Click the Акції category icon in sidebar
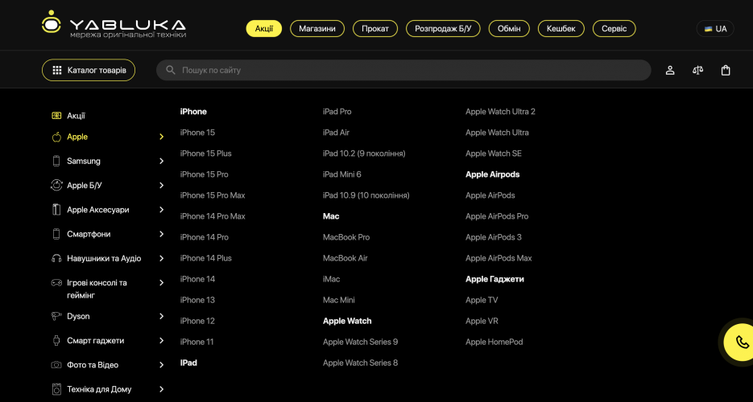This screenshot has height=402, width=753. coord(56,116)
